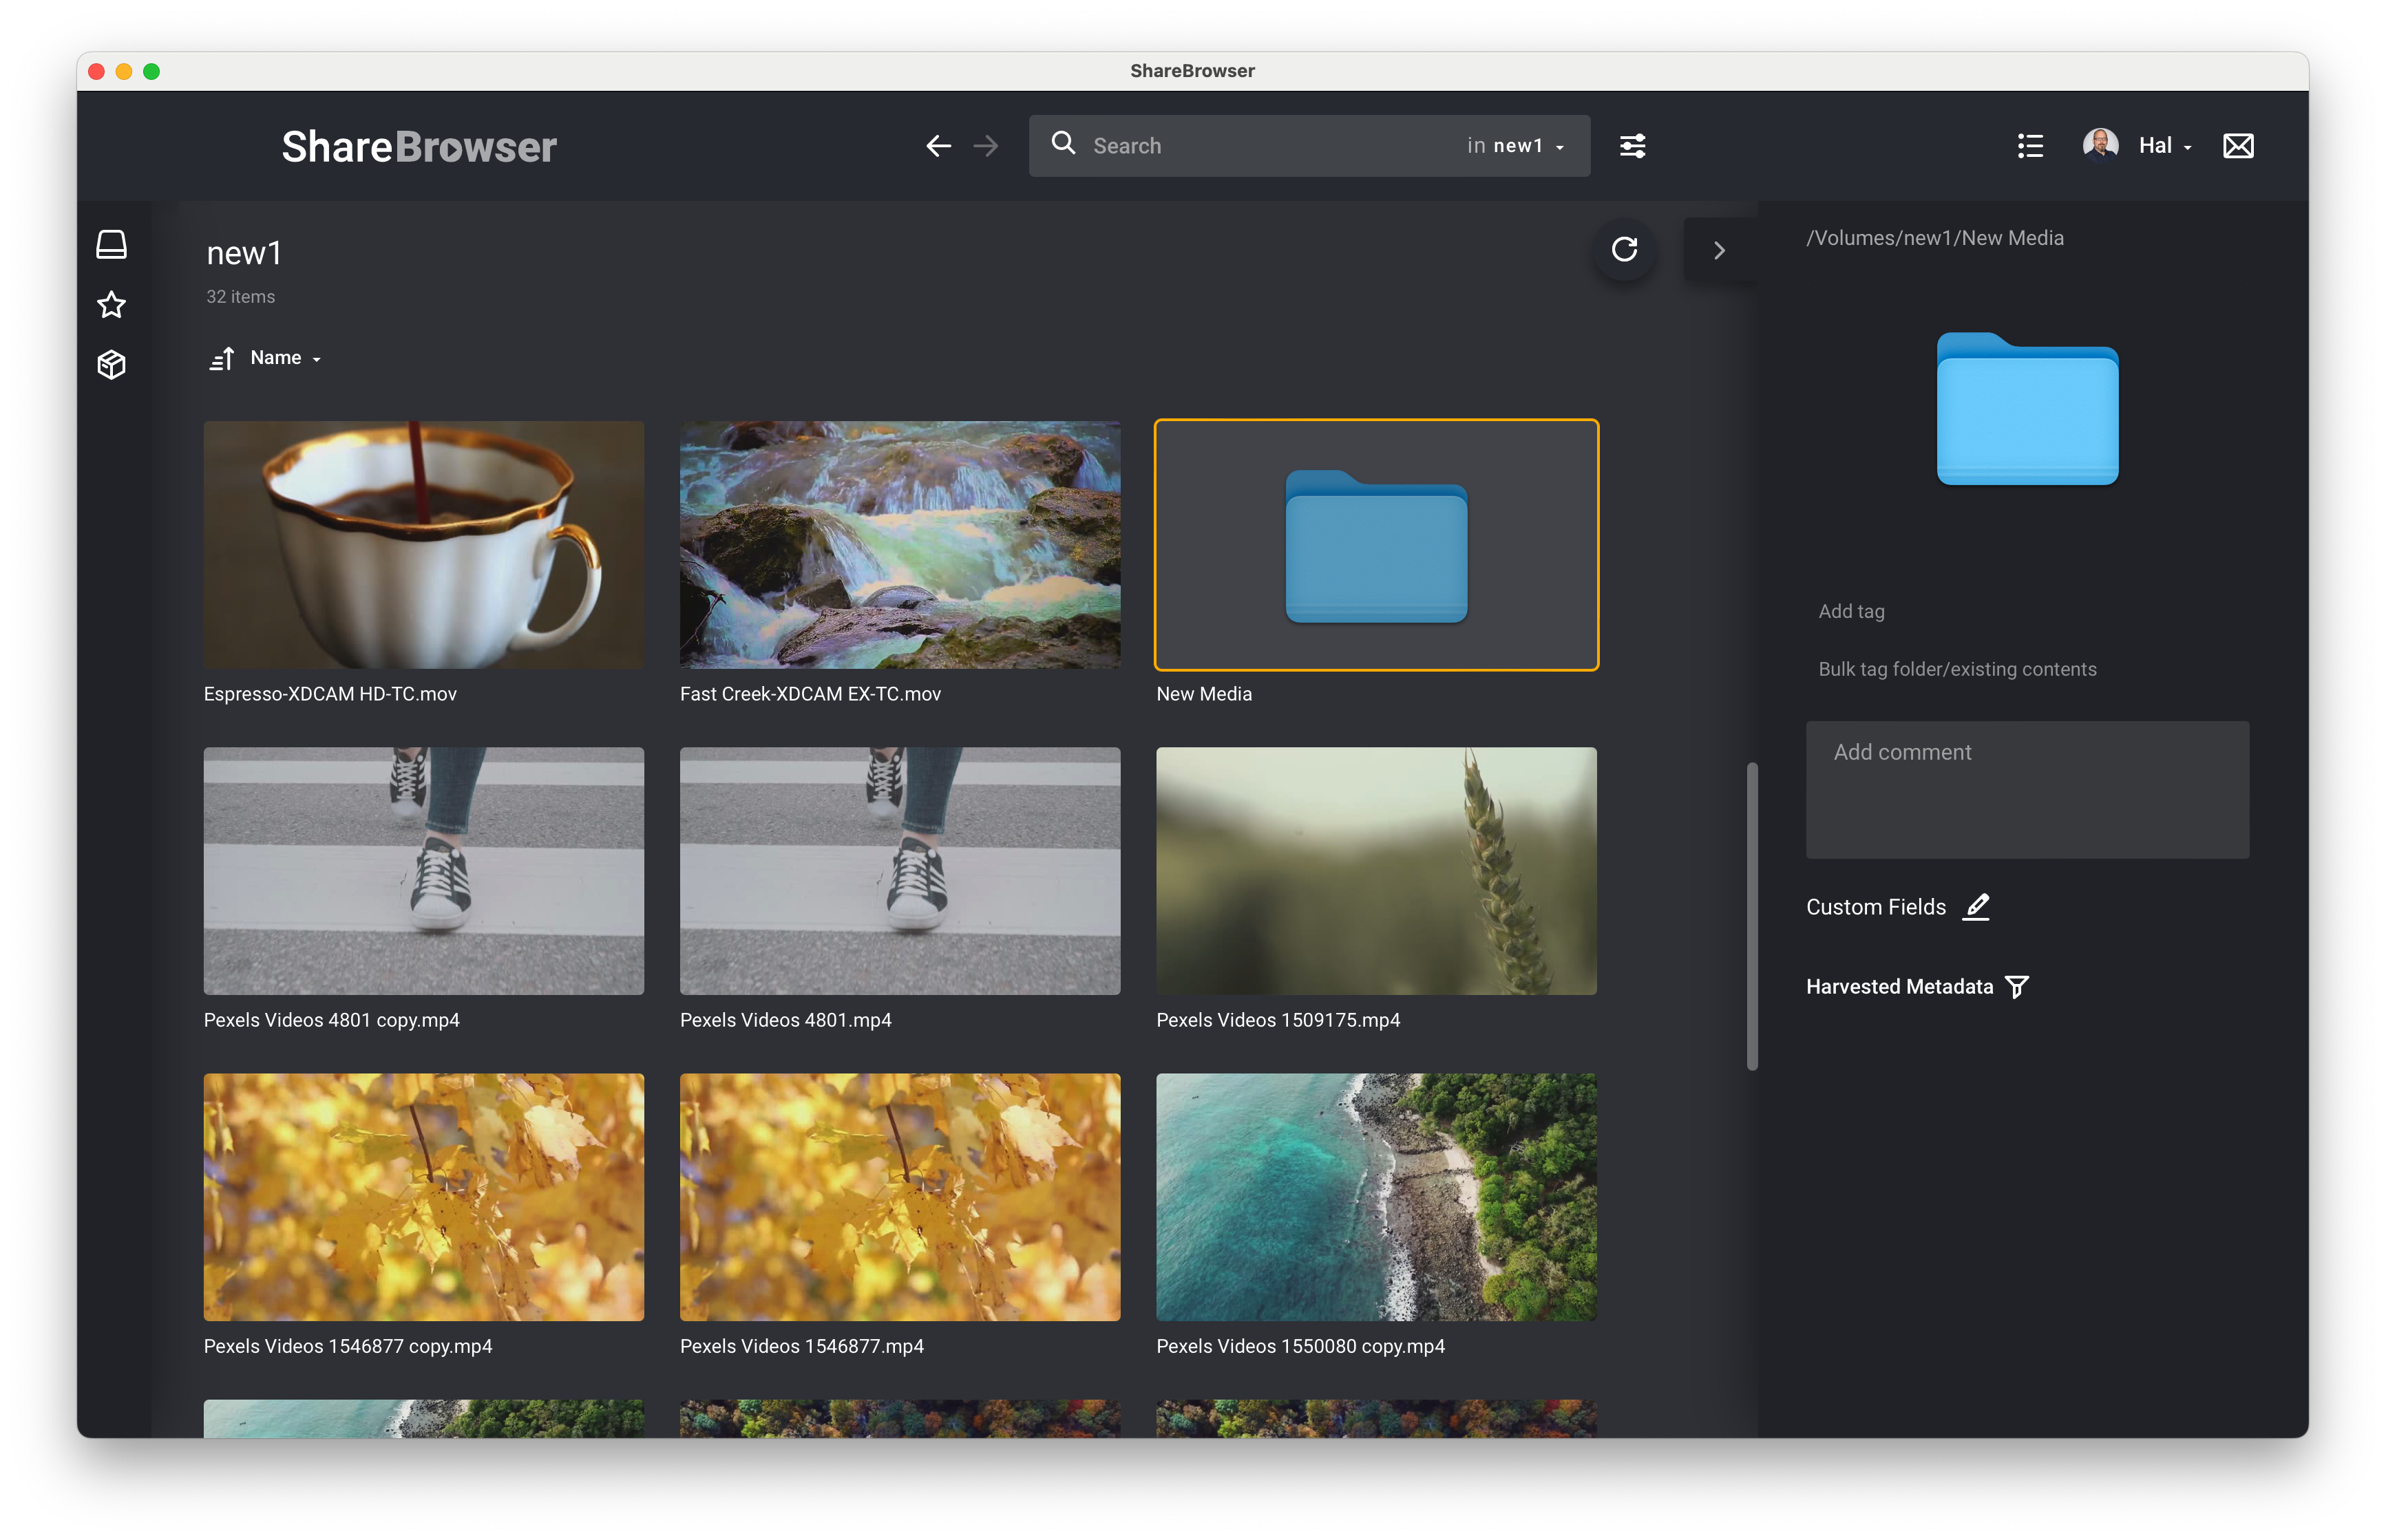Select the New Media folder tile
The height and width of the screenshot is (1540, 2386).
pos(1375,545)
